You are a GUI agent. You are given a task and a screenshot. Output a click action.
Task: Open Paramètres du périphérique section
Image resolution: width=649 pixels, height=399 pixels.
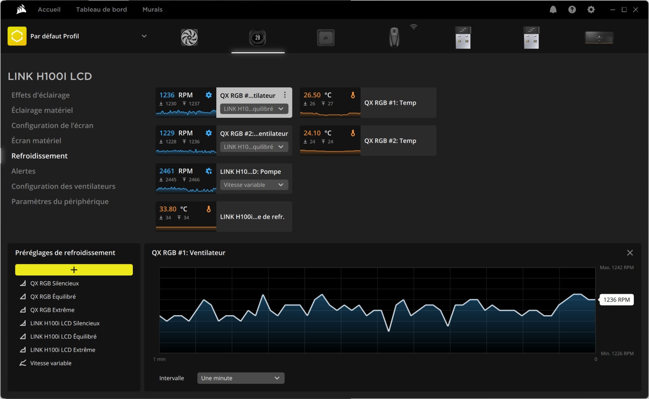pyautogui.click(x=60, y=202)
